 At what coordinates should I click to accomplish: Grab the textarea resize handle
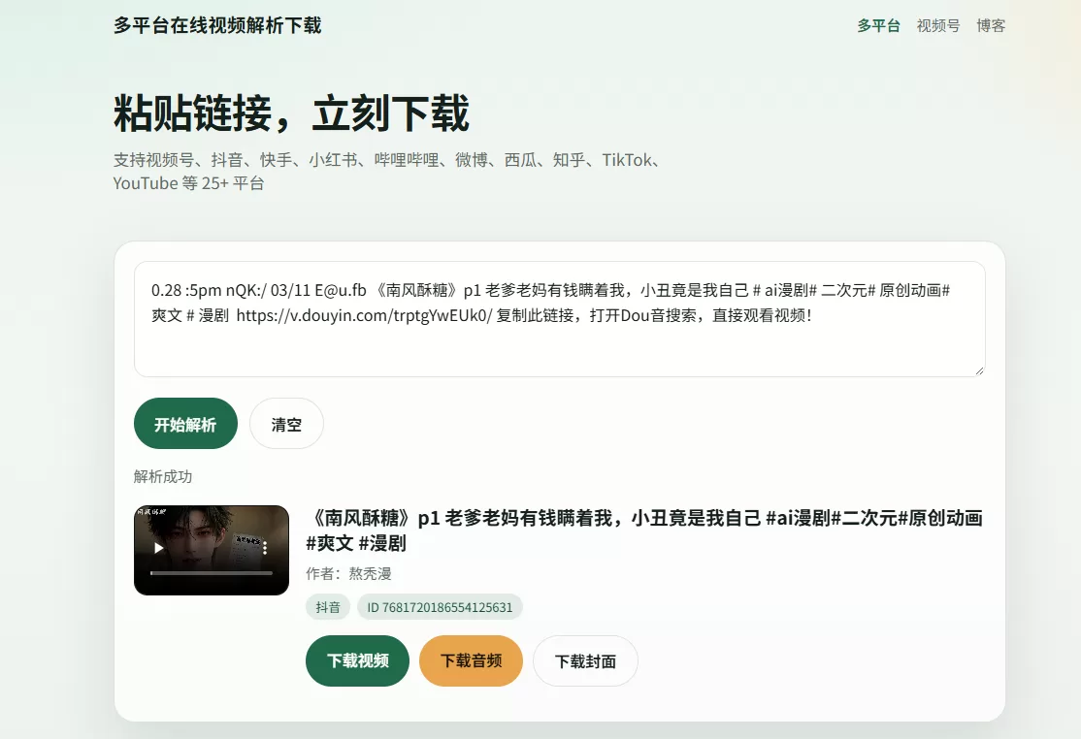click(x=979, y=370)
